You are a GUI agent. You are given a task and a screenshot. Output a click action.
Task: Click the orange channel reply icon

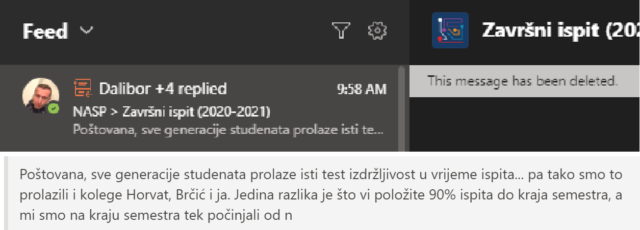[82, 89]
